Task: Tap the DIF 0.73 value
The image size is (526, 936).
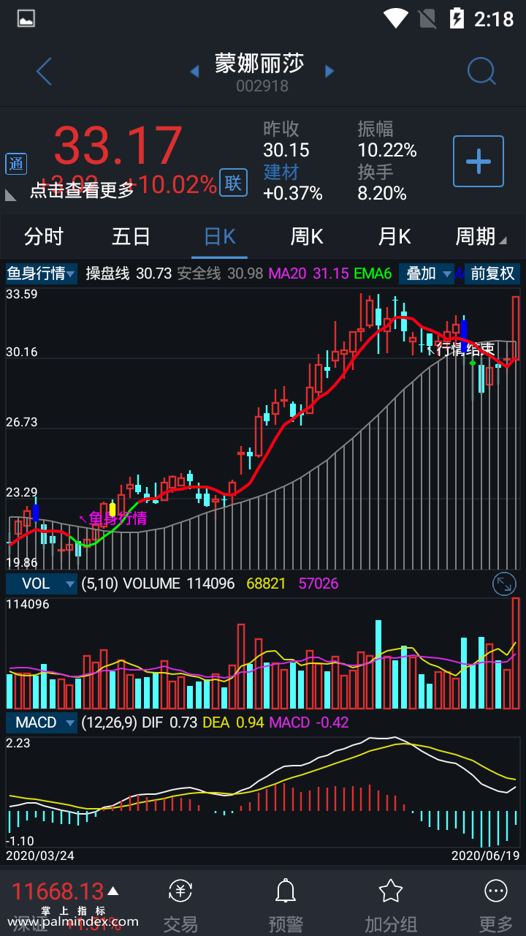Action: point(170,722)
